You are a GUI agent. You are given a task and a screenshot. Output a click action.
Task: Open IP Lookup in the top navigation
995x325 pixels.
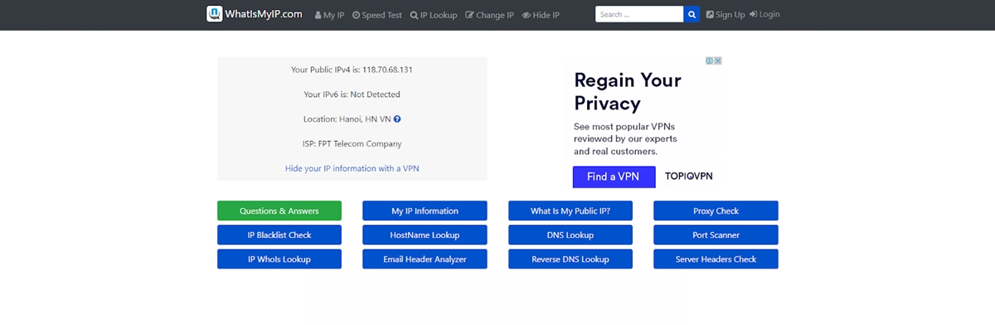434,15
